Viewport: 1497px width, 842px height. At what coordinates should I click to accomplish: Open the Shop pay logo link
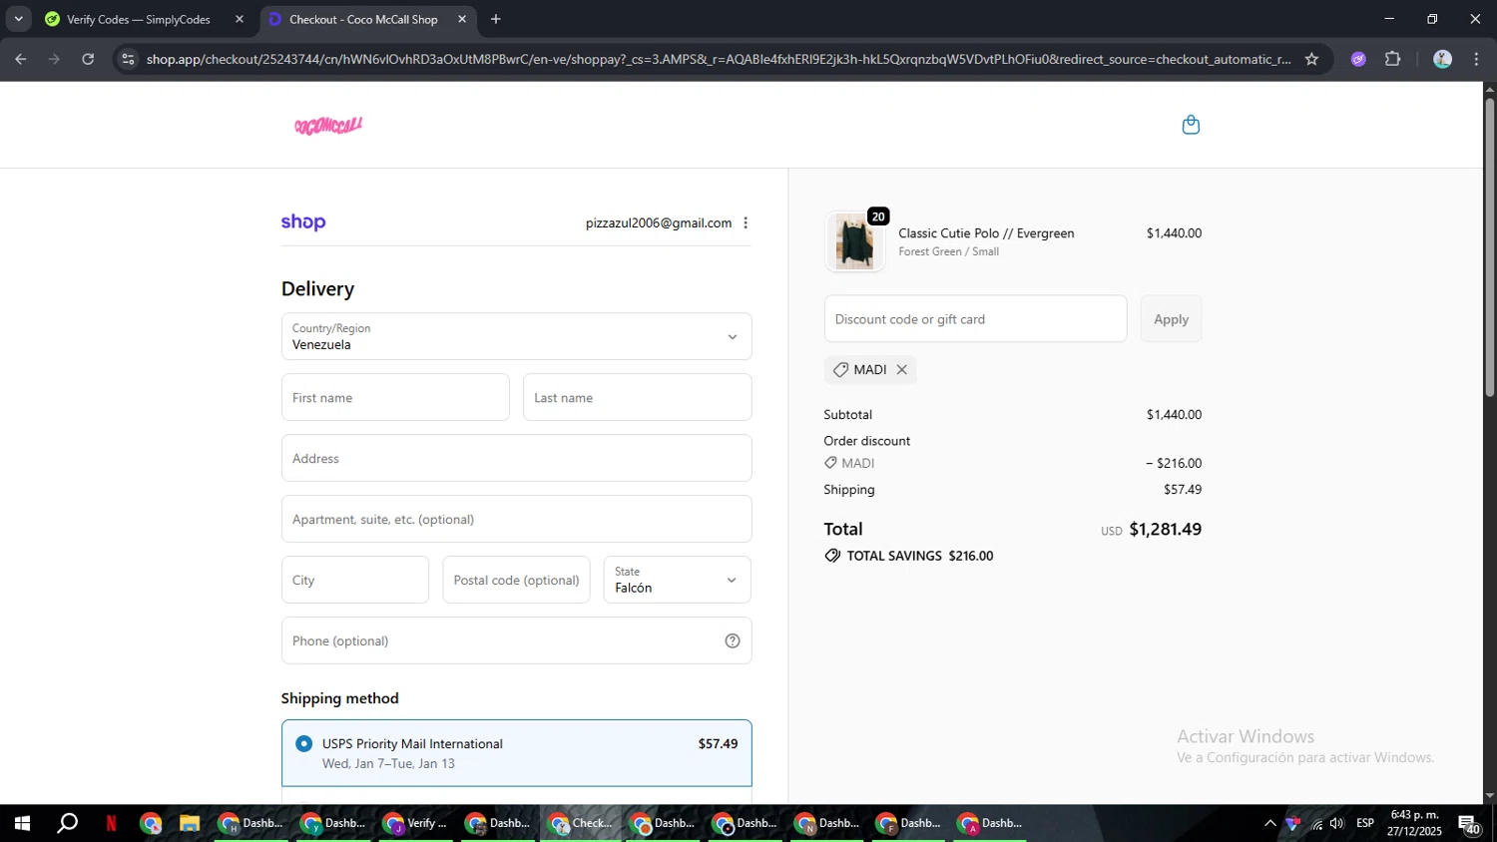pyautogui.click(x=303, y=222)
